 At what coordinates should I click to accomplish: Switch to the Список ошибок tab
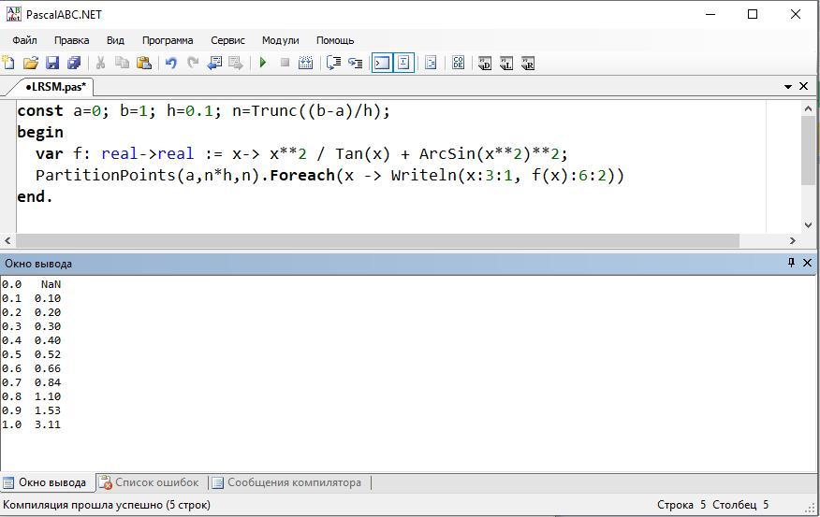coord(150,482)
